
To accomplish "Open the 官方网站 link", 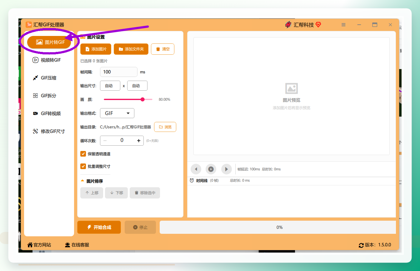I will 39,245.
